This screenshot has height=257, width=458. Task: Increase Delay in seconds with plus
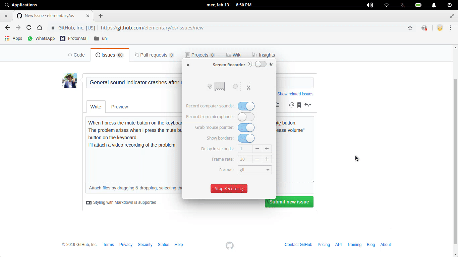[x=267, y=149]
